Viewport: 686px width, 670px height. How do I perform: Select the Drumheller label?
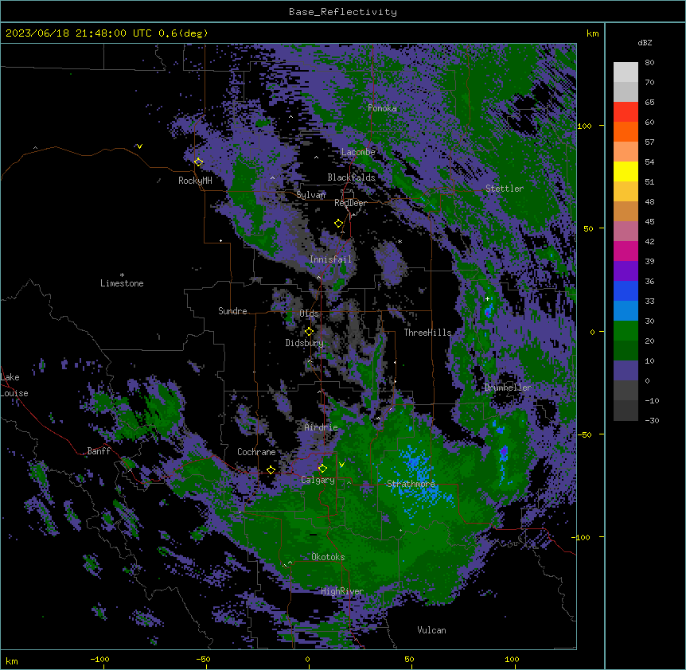coord(508,388)
